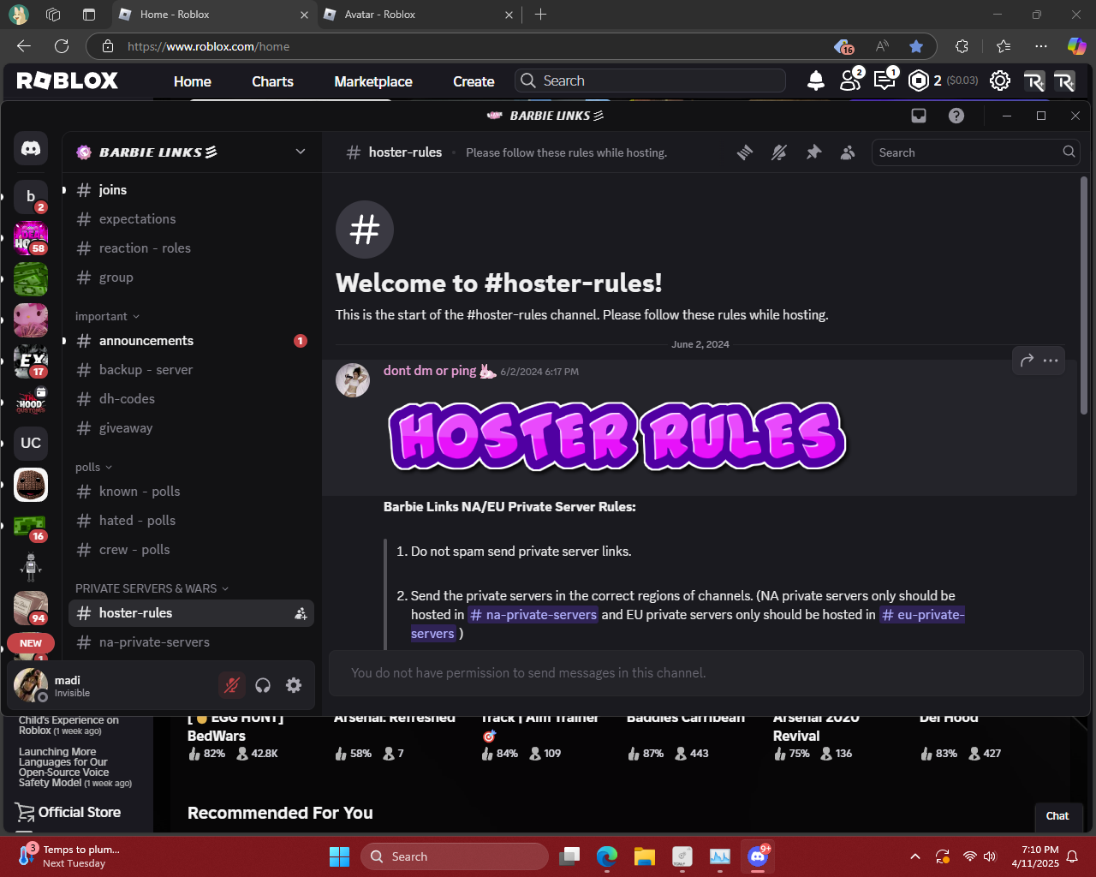Open Roblox settings gear icon
The image size is (1096, 877).
(x=1000, y=81)
